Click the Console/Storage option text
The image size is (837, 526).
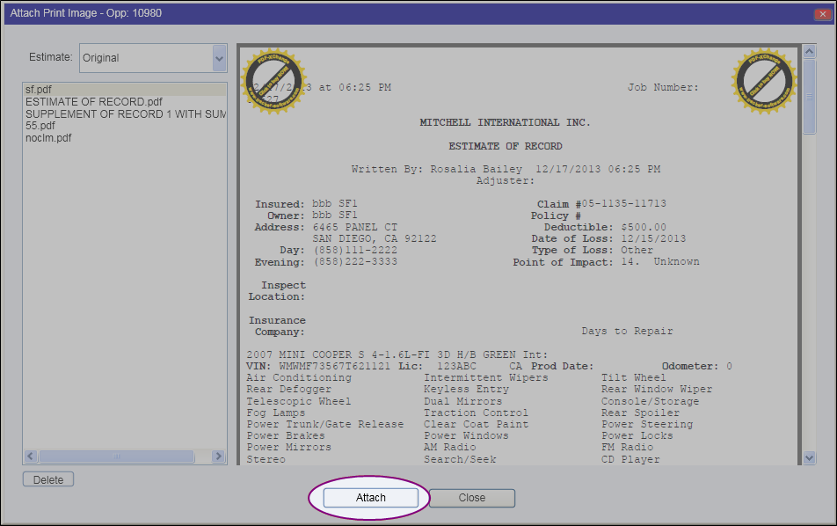coord(651,401)
